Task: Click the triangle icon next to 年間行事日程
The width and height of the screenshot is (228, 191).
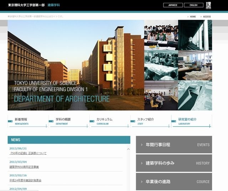Action: tap(142, 145)
